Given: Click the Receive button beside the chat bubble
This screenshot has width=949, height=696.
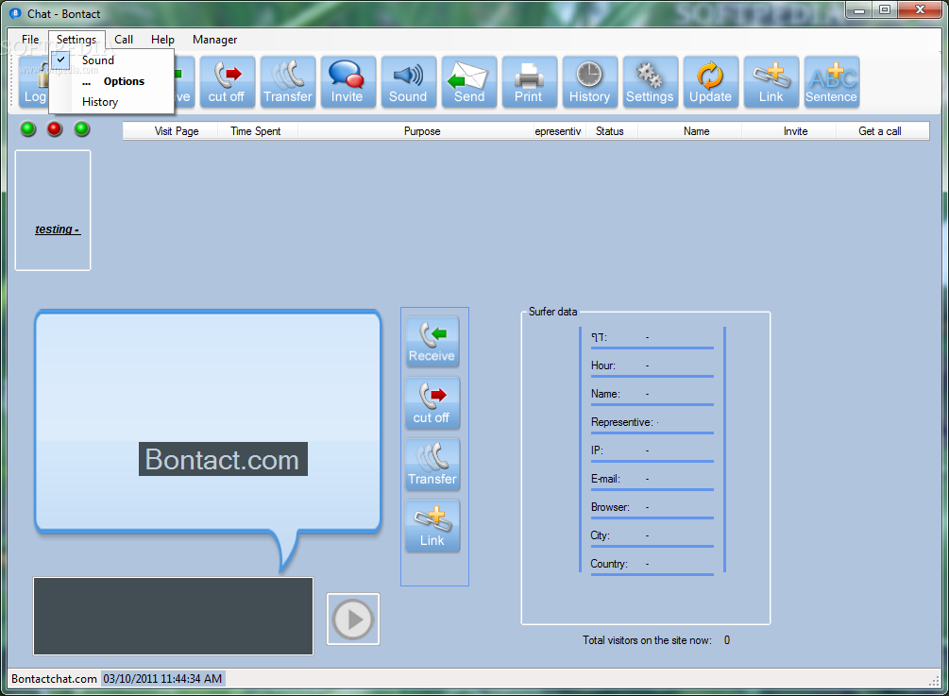Looking at the screenshot, I should tap(432, 342).
